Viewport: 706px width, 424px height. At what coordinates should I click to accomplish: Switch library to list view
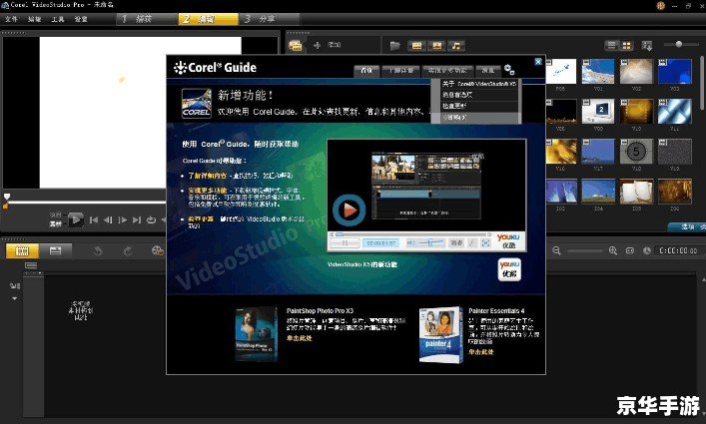pos(611,45)
